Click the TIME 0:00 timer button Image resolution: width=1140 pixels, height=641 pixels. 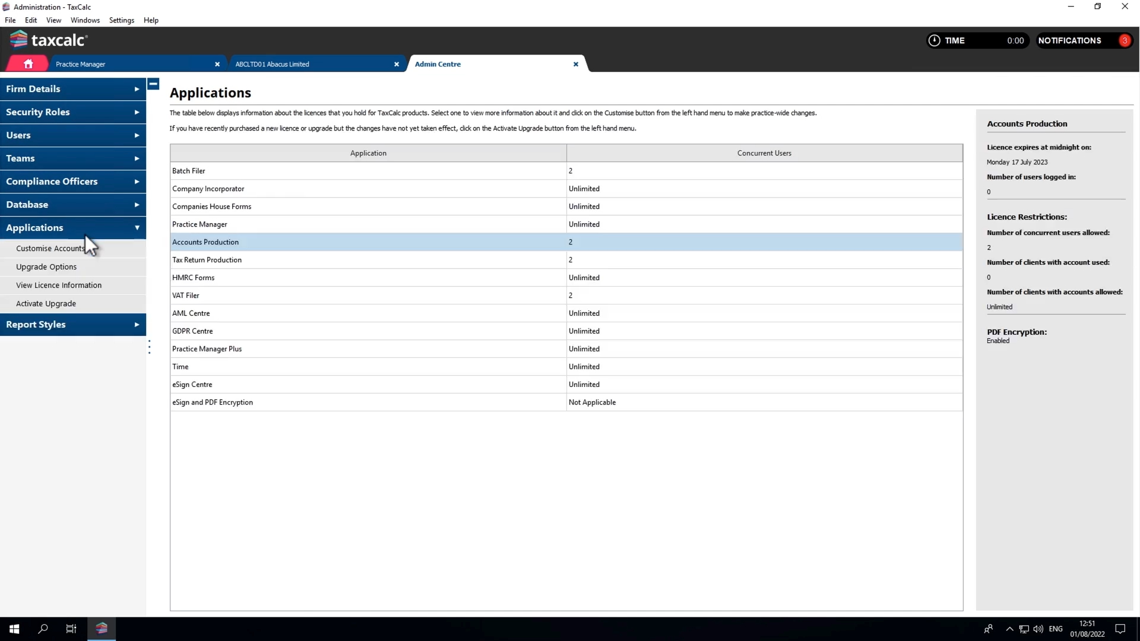pyautogui.click(x=978, y=40)
